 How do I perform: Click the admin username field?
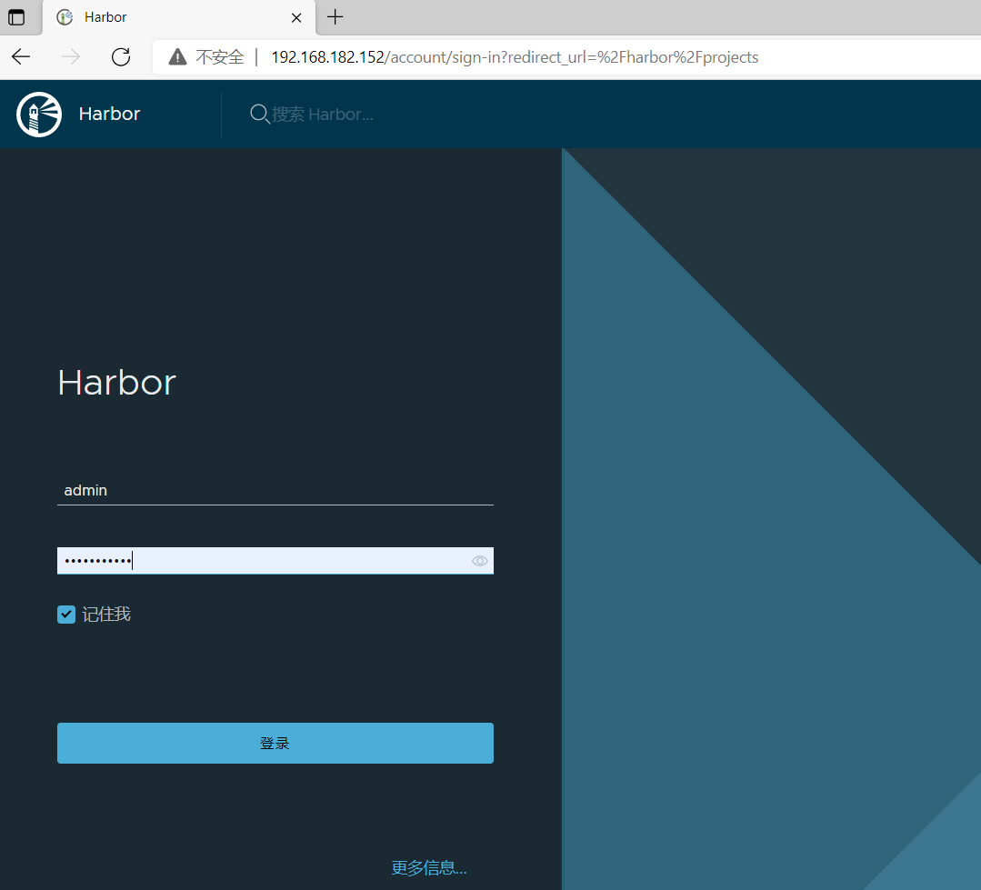(275, 490)
